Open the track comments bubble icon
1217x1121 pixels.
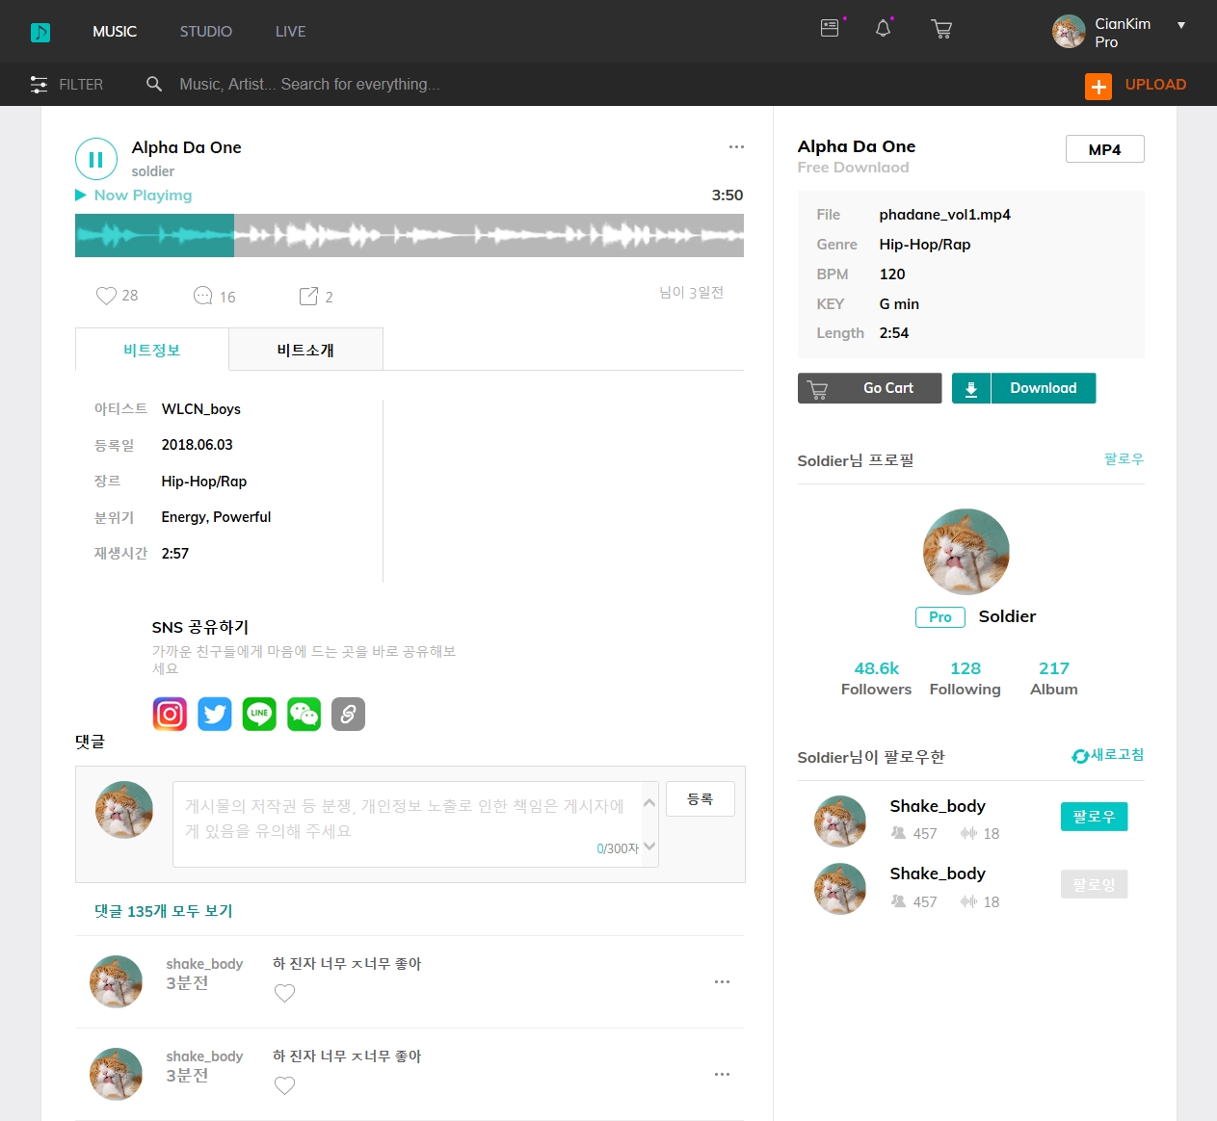click(x=202, y=296)
